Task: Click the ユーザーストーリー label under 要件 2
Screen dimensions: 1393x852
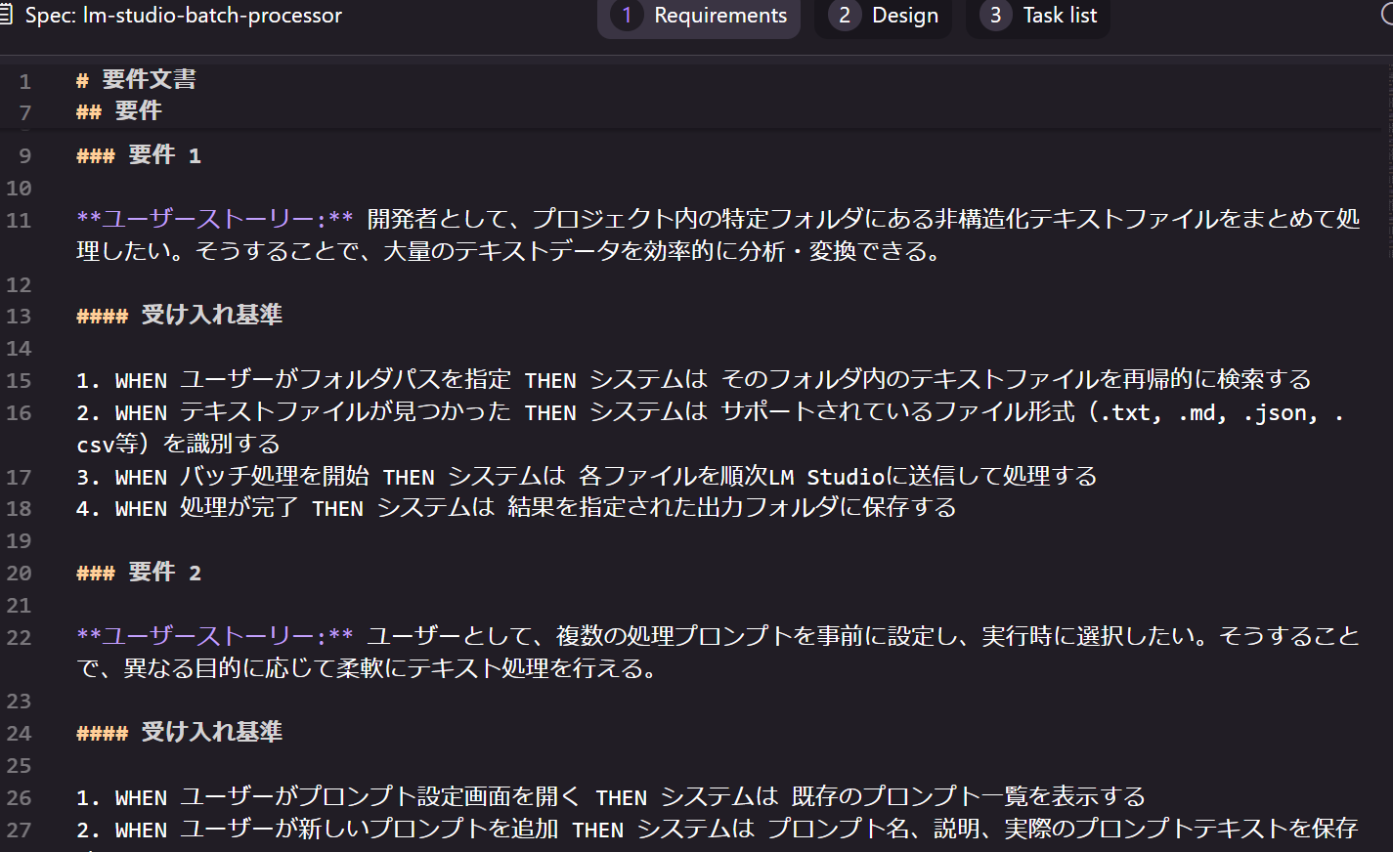Action: [x=210, y=636]
